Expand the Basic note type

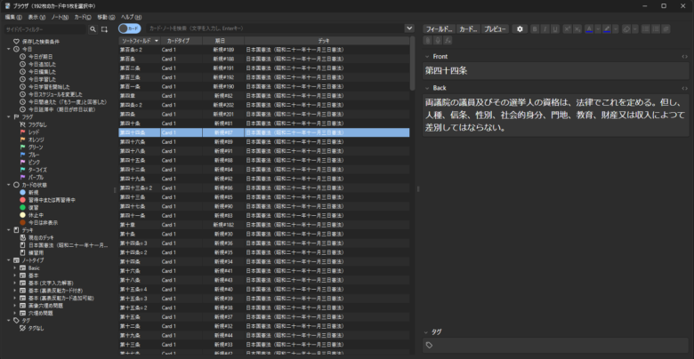(13, 267)
